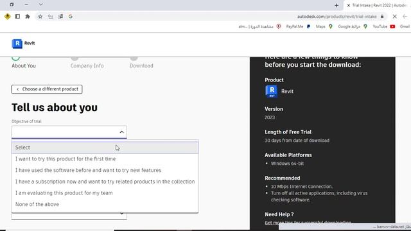Choose the Select placeholder option
The height and width of the screenshot is (231, 411).
click(105, 148)
